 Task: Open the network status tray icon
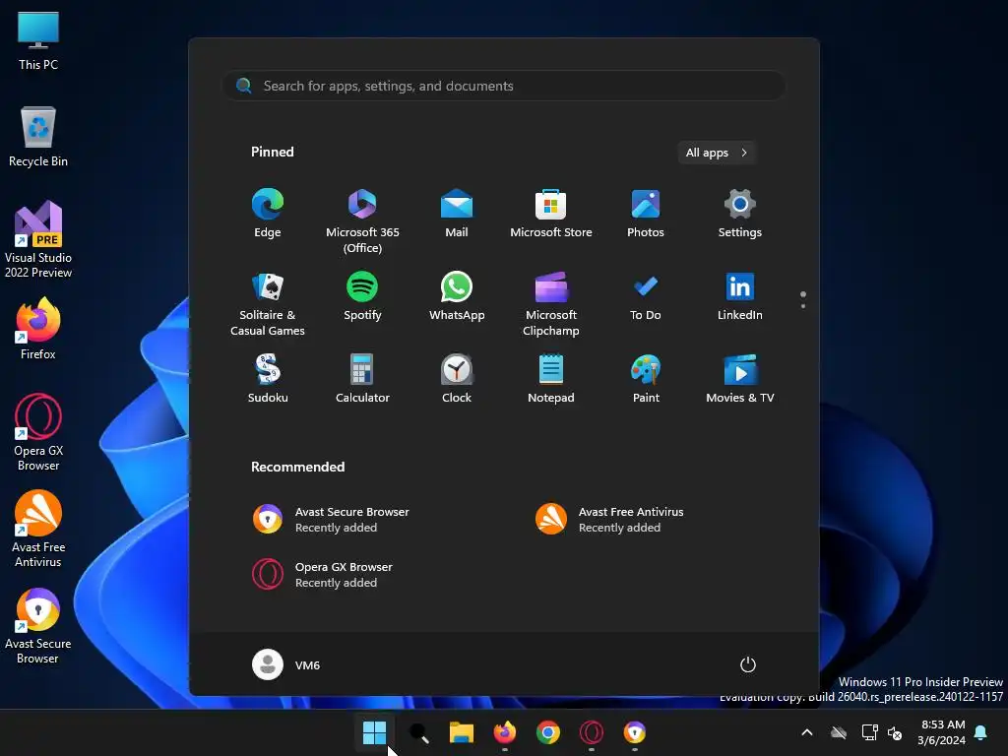click(869, 732)
